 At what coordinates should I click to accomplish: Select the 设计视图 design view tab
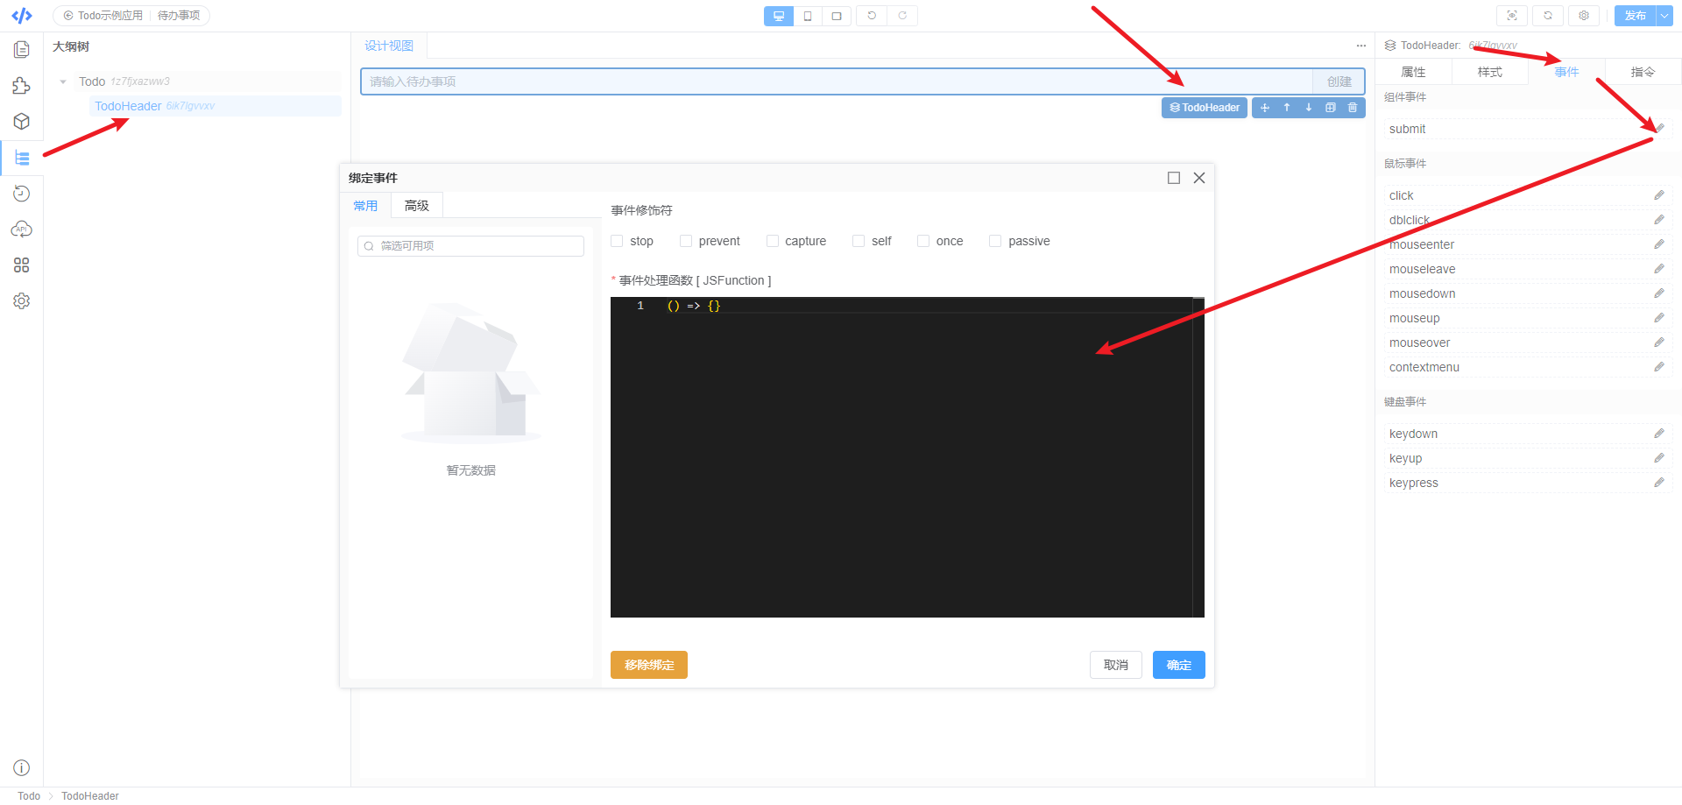tap(389, 46)
